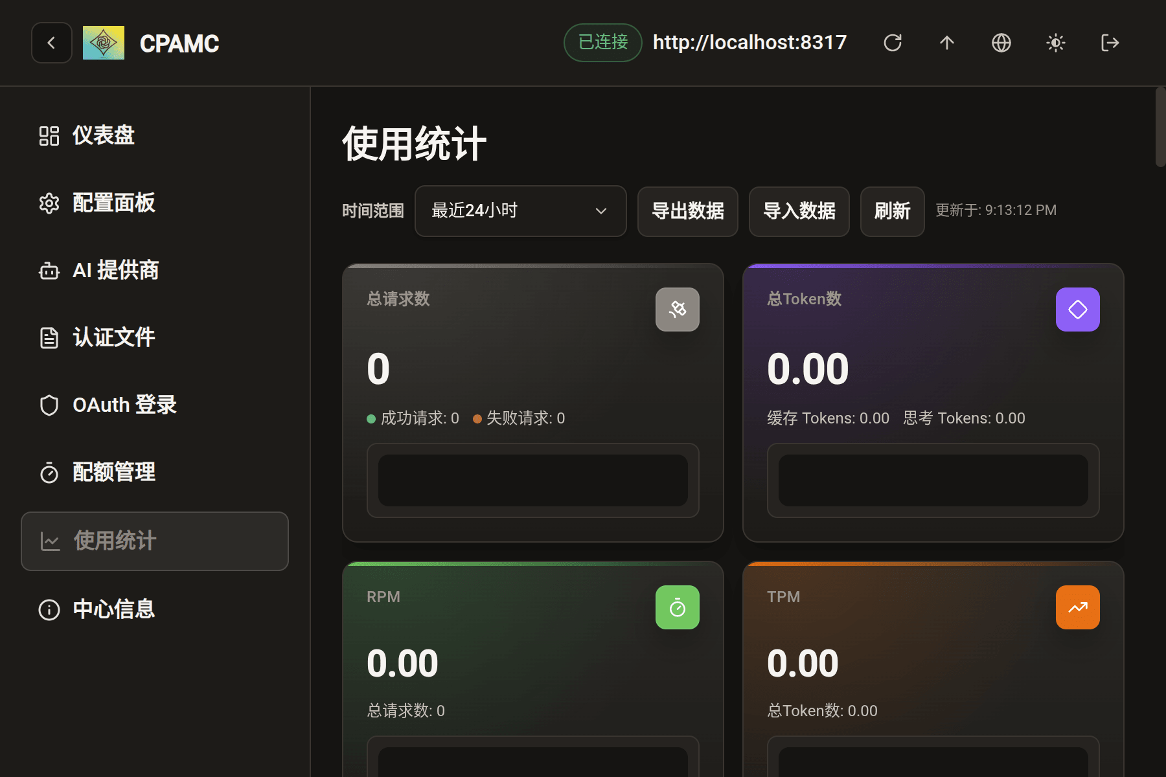1166x777 pixels.
Task: Open 中心信息 in sidebar
Action: click(155, 609)
